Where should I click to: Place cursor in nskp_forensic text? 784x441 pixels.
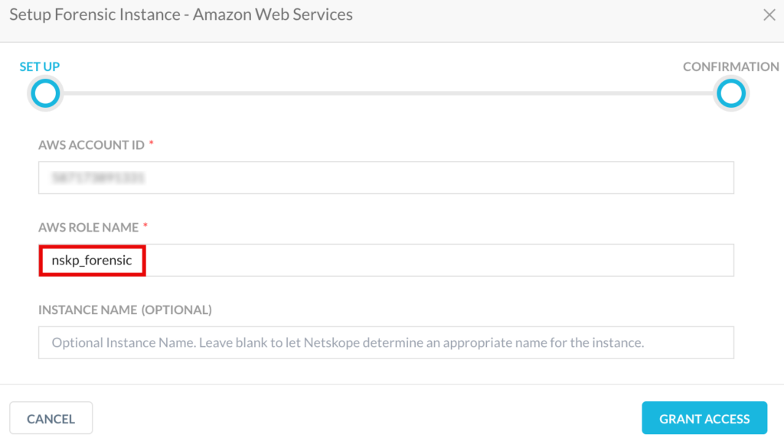click(92, 261)
